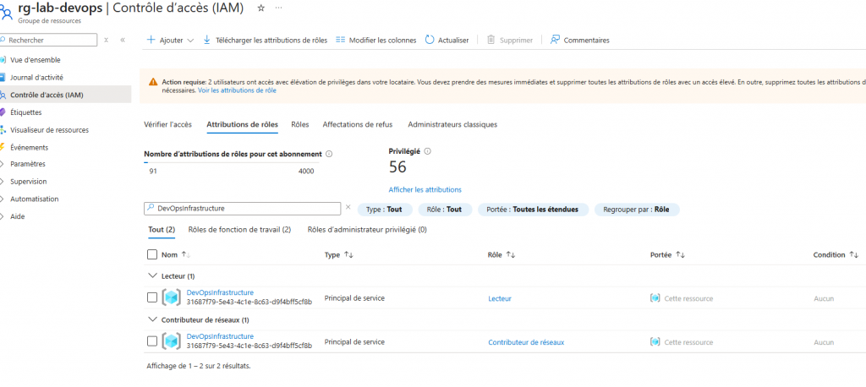
Task: Open Commentaires feedback icon
Action: [x=555, y=40]
